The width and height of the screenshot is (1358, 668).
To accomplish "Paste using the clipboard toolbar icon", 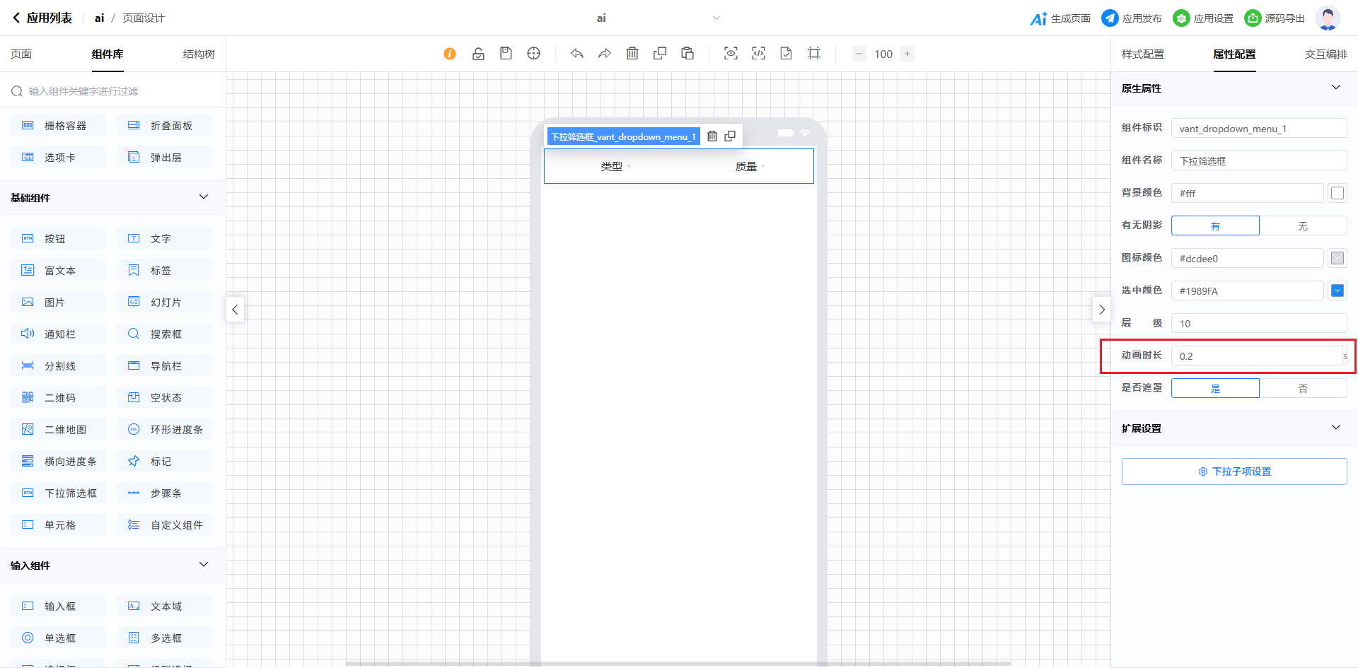I will [687, 54].
